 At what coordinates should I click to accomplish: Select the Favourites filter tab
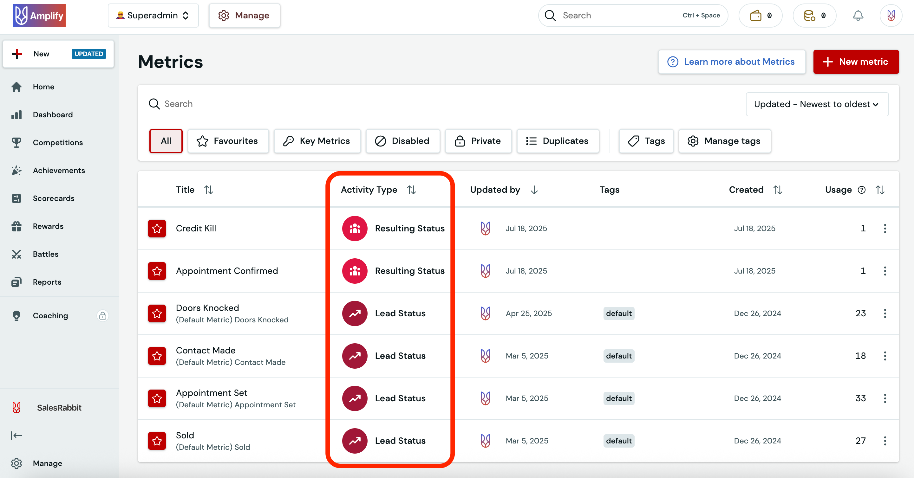(x=228, y=141)
